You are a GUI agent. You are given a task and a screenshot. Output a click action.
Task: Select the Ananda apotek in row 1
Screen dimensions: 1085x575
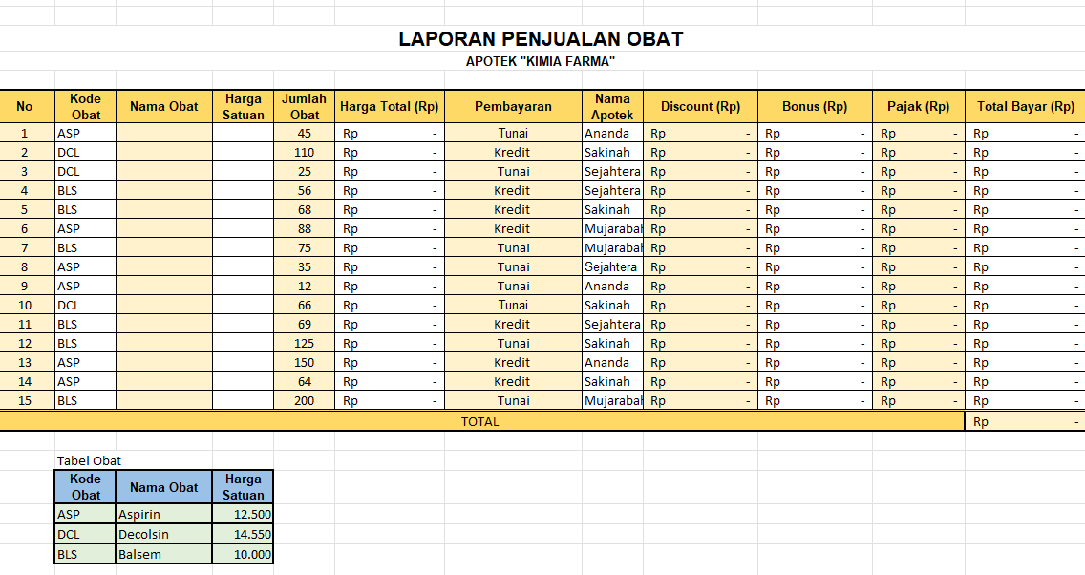(x=612, y=133)
